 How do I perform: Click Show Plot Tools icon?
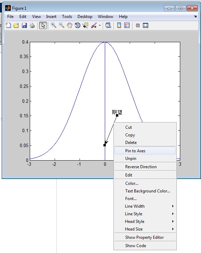click(x=146, y=25)
